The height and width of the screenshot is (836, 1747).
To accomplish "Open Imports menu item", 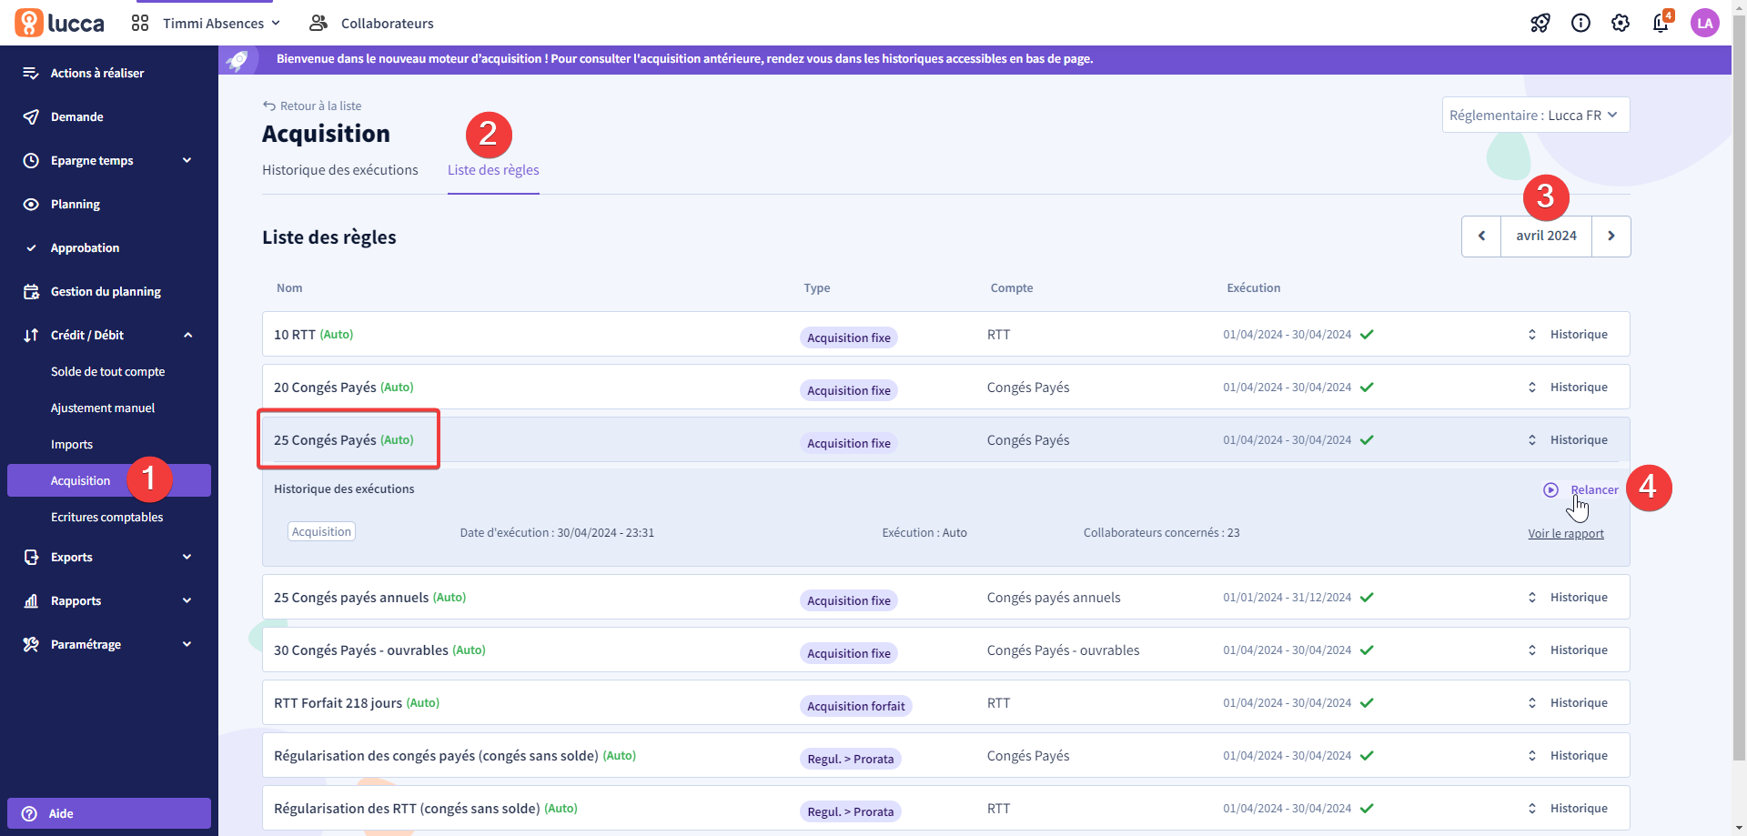I will (x=72, y=444).
